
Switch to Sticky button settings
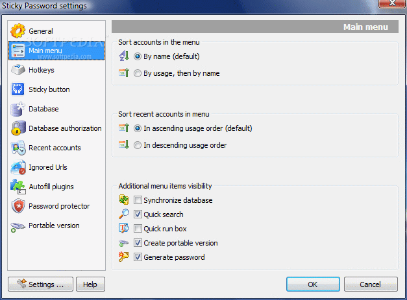[56, 89]
